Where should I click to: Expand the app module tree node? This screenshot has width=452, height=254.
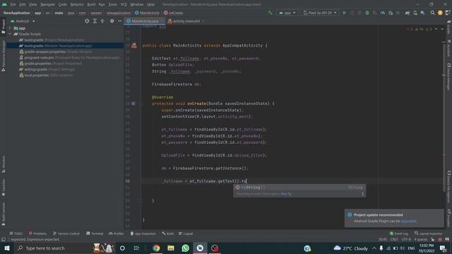[10, 28]
